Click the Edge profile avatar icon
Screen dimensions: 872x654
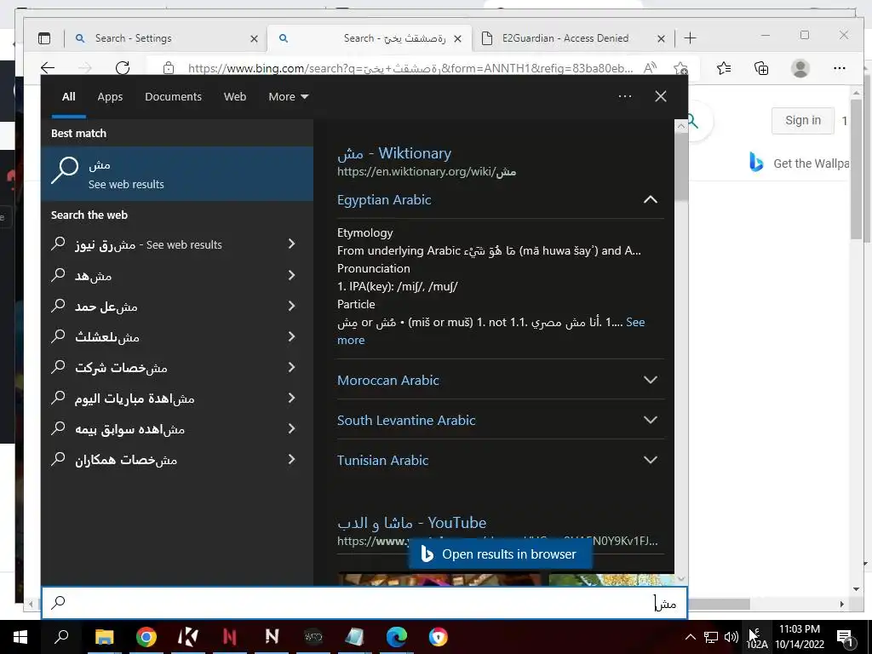pos(800,68)
